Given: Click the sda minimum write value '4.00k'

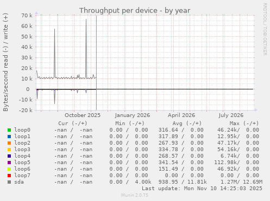Looking at the screenshot, I should pyautogui.click(x=143, y=182).
